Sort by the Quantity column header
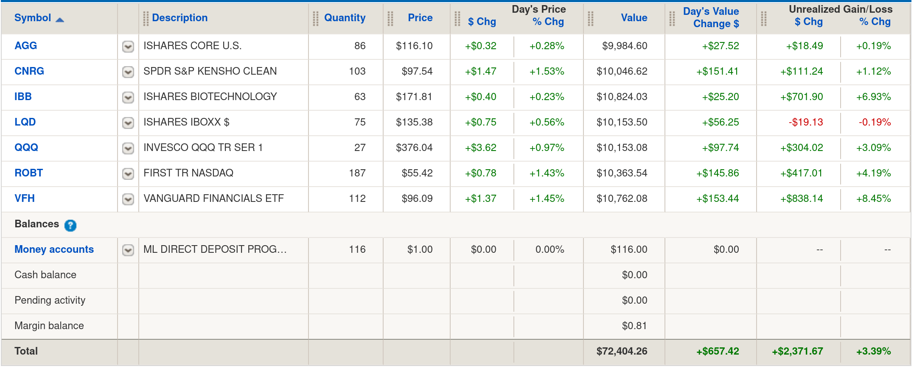The width and height of the screenshot is (914, 369). tap(345, 18)
